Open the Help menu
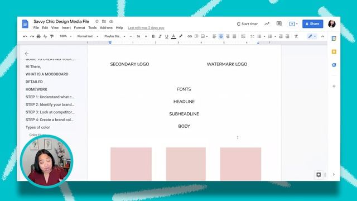This screenshot has width=357, height=201. [x=119, y=27]
